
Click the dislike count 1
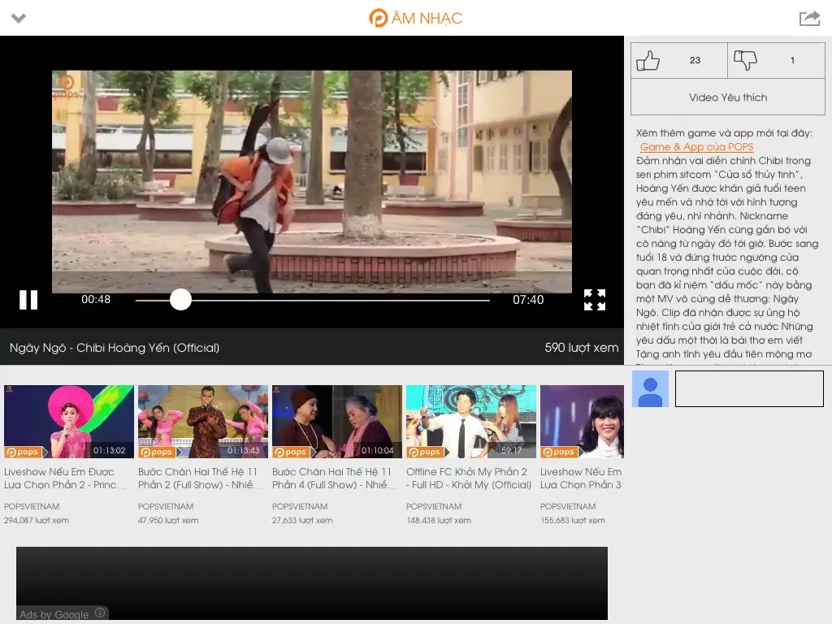coord(792,60)
